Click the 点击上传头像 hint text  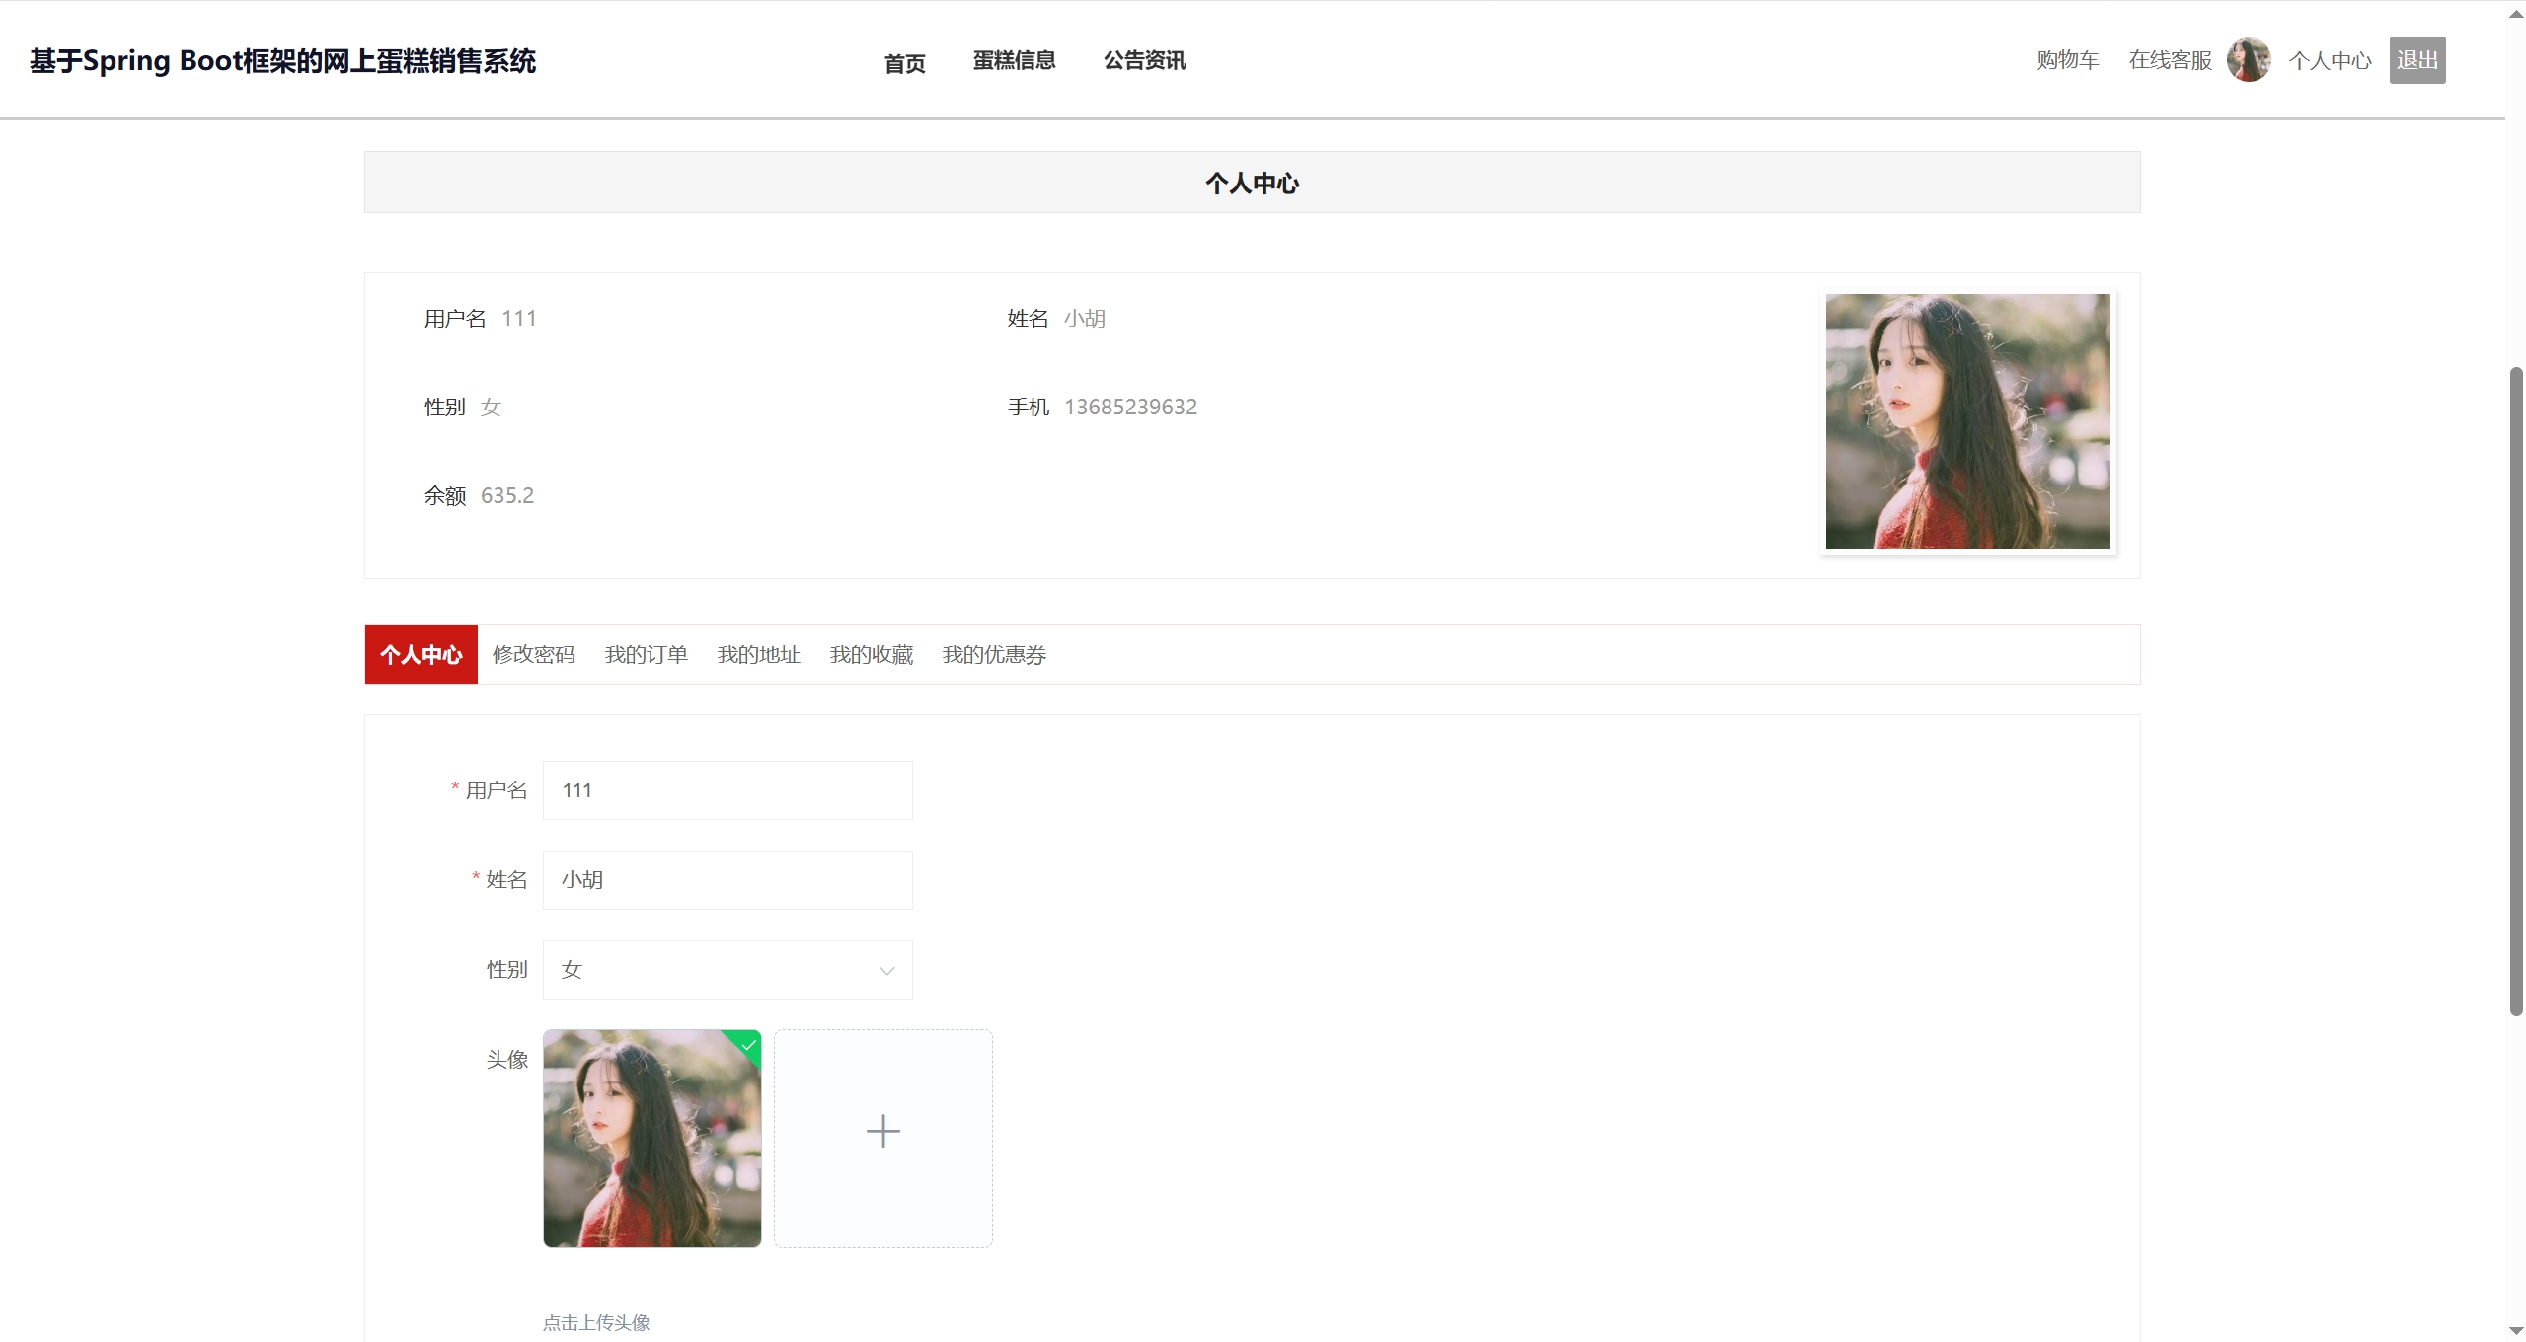(x=595, y=1322)
